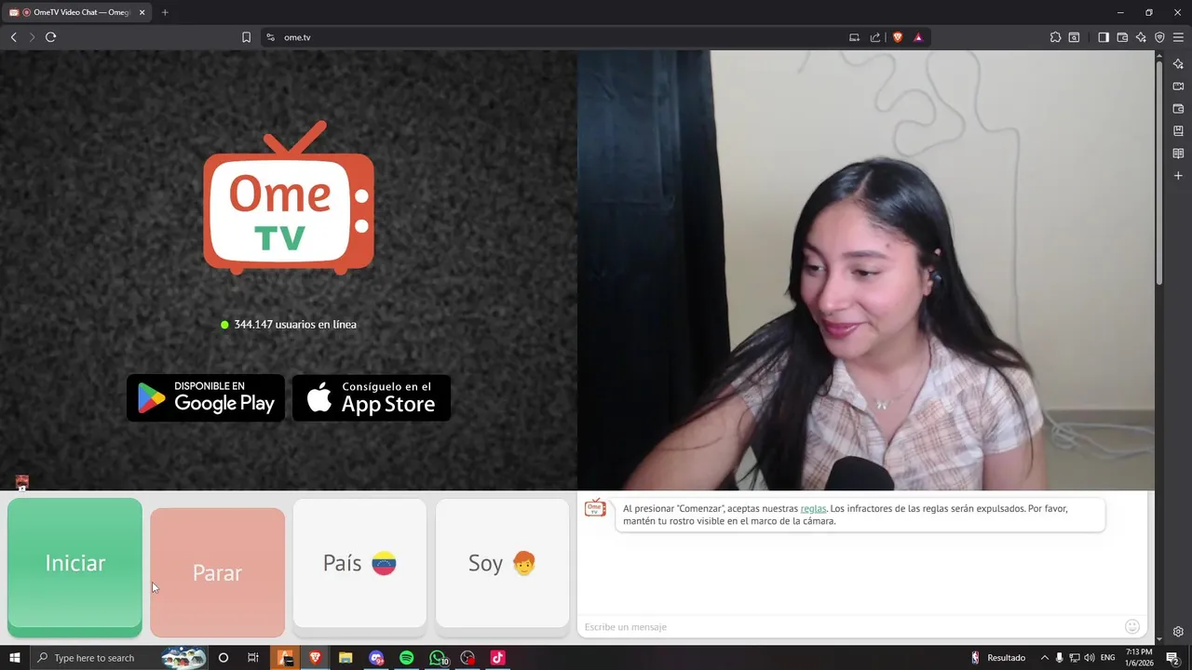
Task: Click the install app icon in the address bar
Action: click(854, 37)
